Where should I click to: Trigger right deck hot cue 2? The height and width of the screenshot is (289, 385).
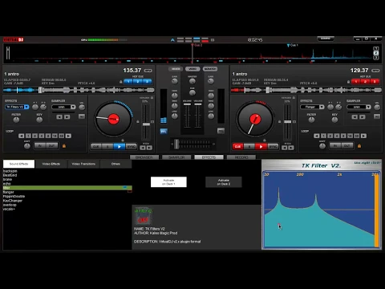[x=365, y=81]
